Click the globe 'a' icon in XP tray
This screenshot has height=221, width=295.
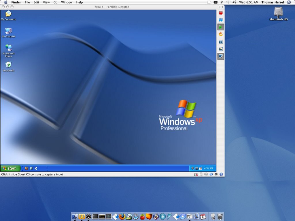(x=196, y=168)
